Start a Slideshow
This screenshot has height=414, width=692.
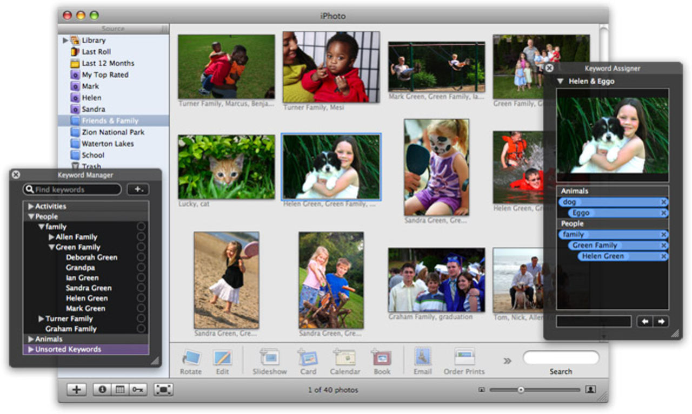point(269,358)
